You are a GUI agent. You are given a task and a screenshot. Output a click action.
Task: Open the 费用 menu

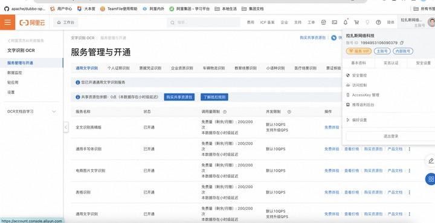coord(251,22)
